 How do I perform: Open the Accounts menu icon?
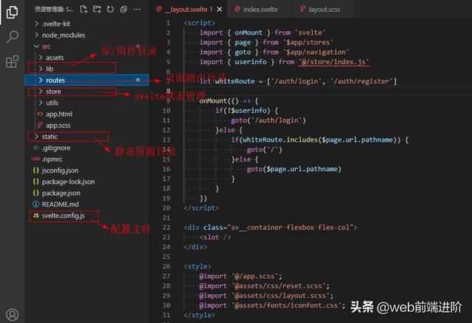pos(13,315)
